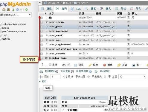Screen dimensions: 148x112
Task: Click the browse icon for selected rows
Action: 76,65
